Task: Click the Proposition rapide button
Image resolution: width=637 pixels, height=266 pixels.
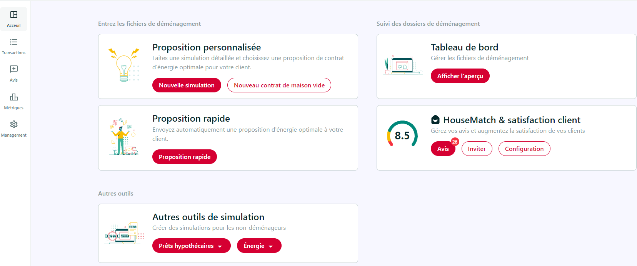Action: pos(185,157)
